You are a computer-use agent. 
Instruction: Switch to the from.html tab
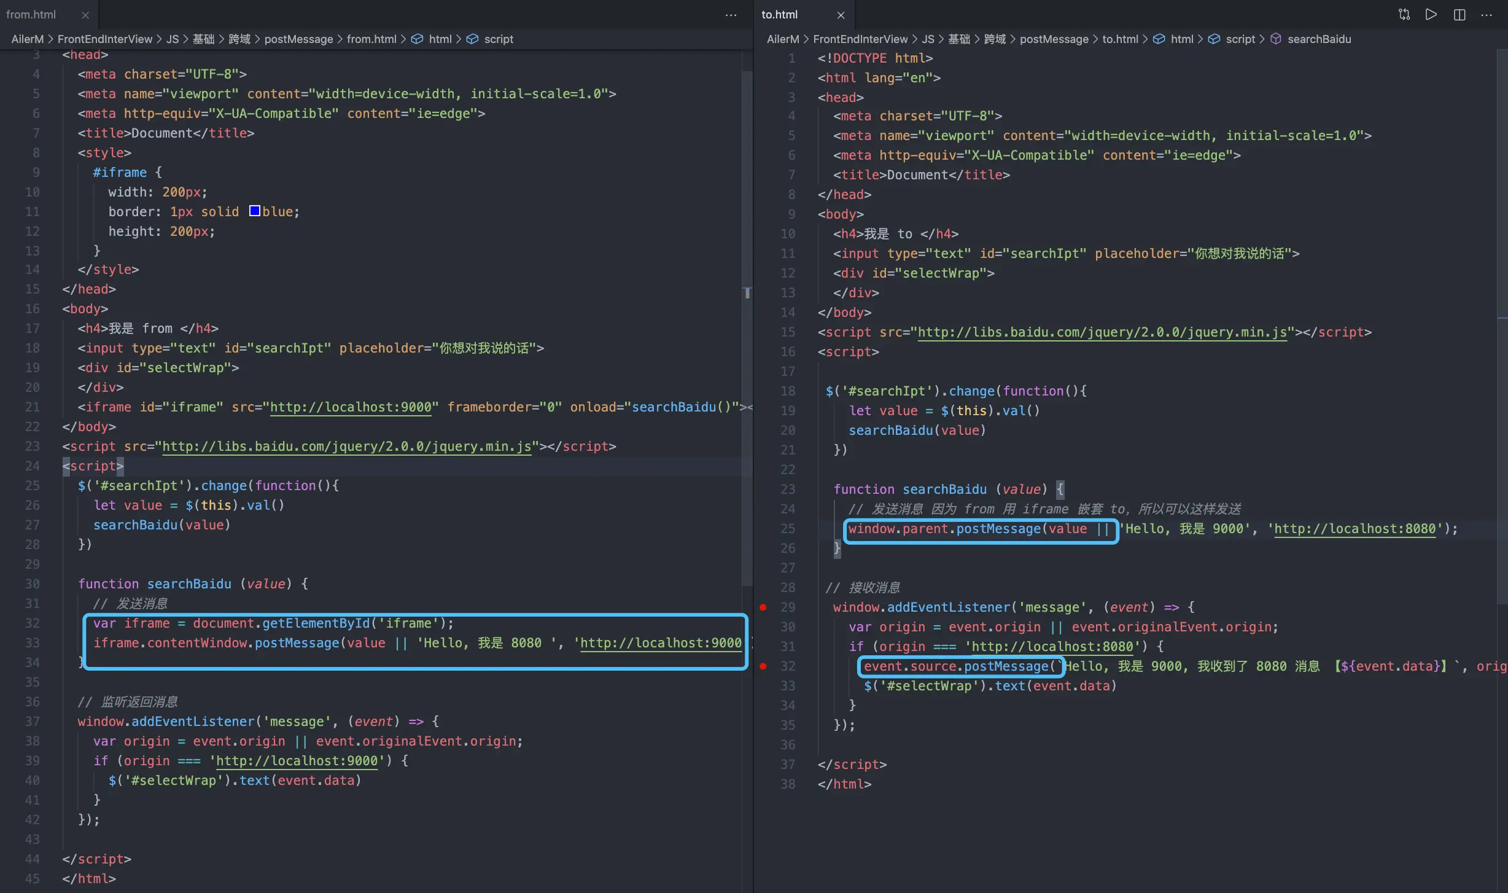click(x=31, y=15)
